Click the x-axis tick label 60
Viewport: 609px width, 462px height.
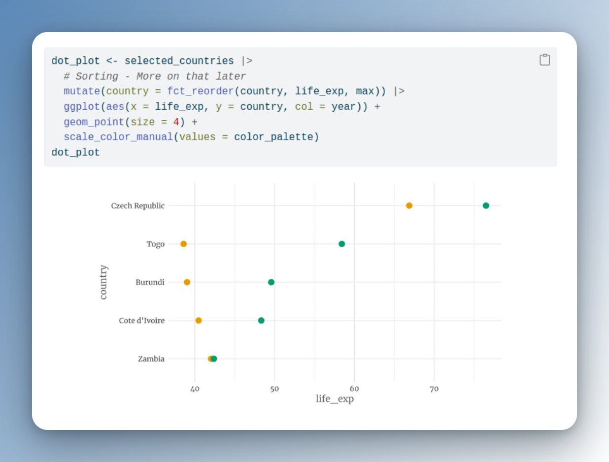pyautogui.click(x=354, y=389)
